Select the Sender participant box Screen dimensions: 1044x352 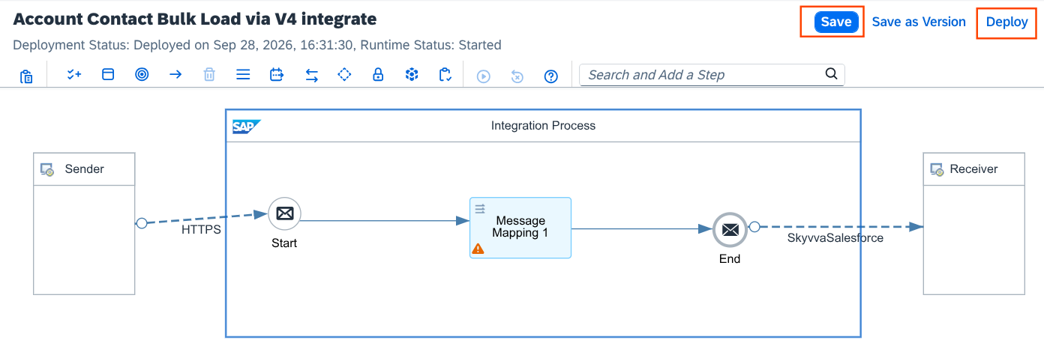point(84,223)
